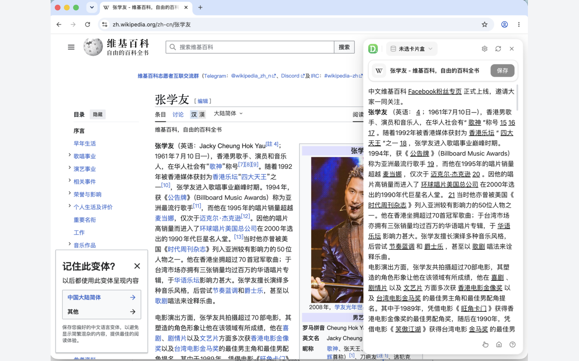The image size is (579, 361).
Task: Hide the table of contents
Action: 98,115
